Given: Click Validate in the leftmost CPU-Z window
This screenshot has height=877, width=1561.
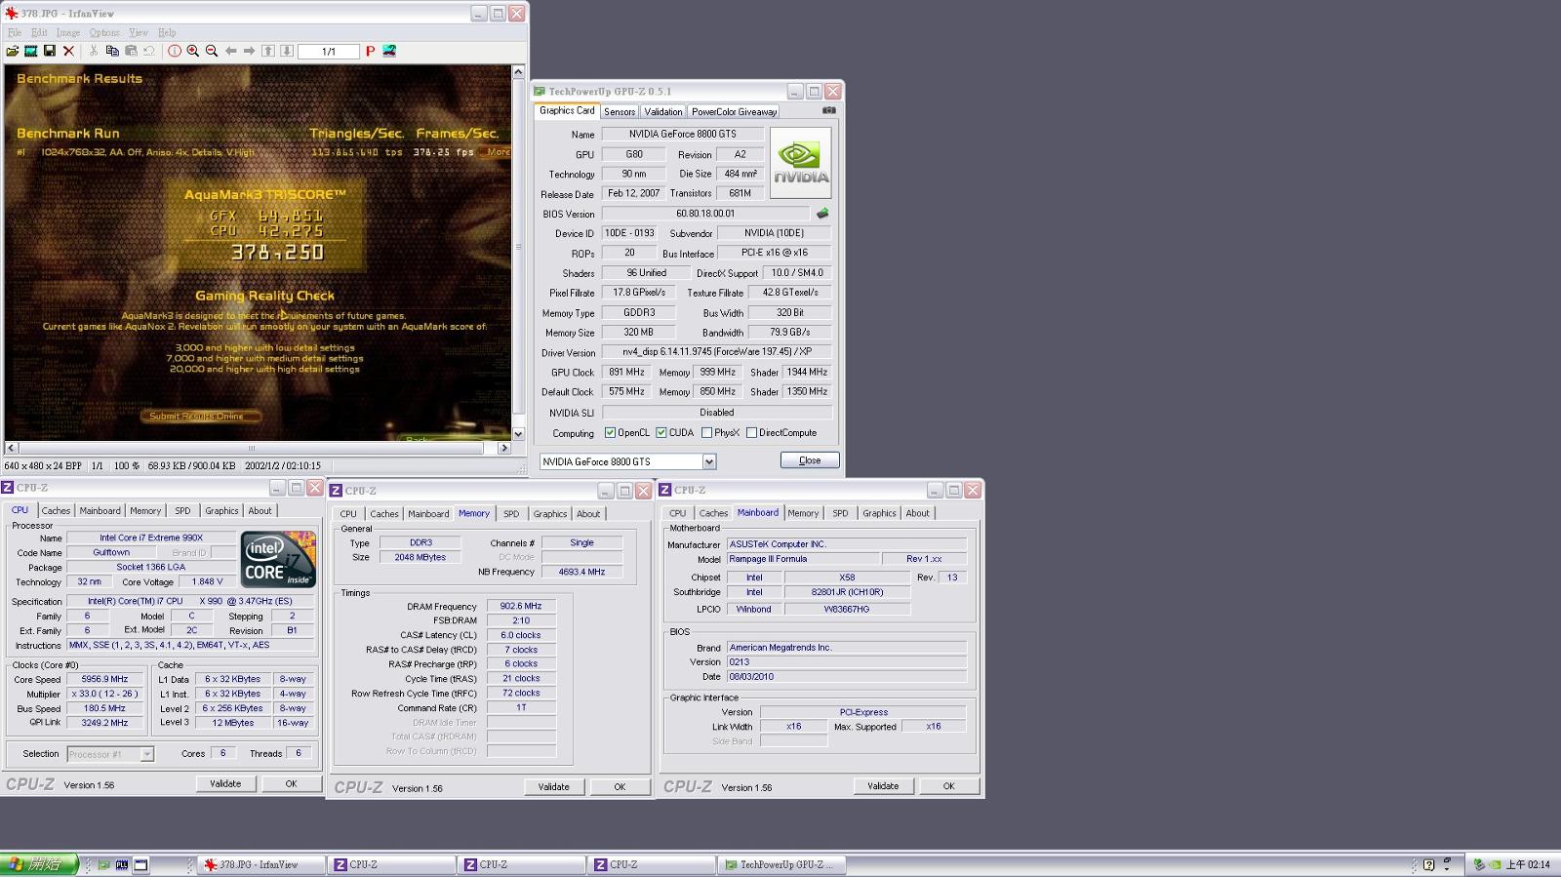Looking at the screenshot, I should click(x=225, y=783).
